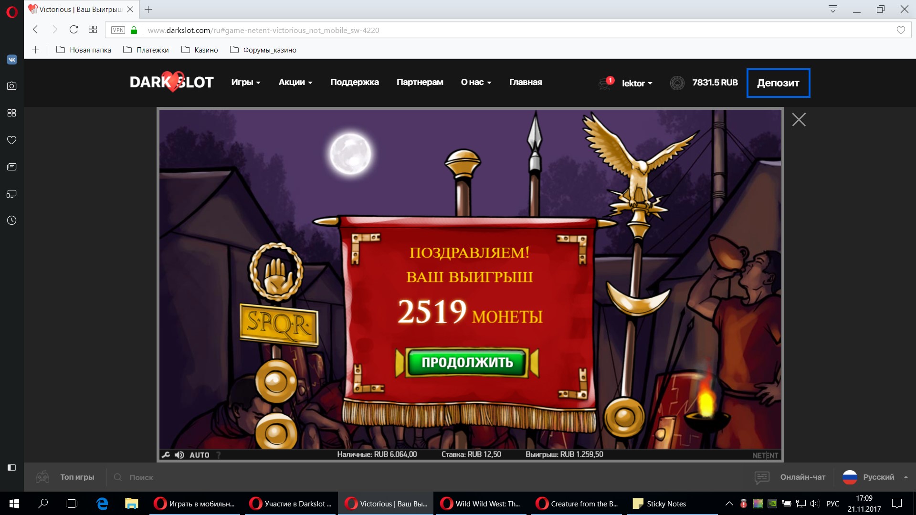Open the Windows action center
Screen dimensions: 916x515
click(x=897, y=504)
